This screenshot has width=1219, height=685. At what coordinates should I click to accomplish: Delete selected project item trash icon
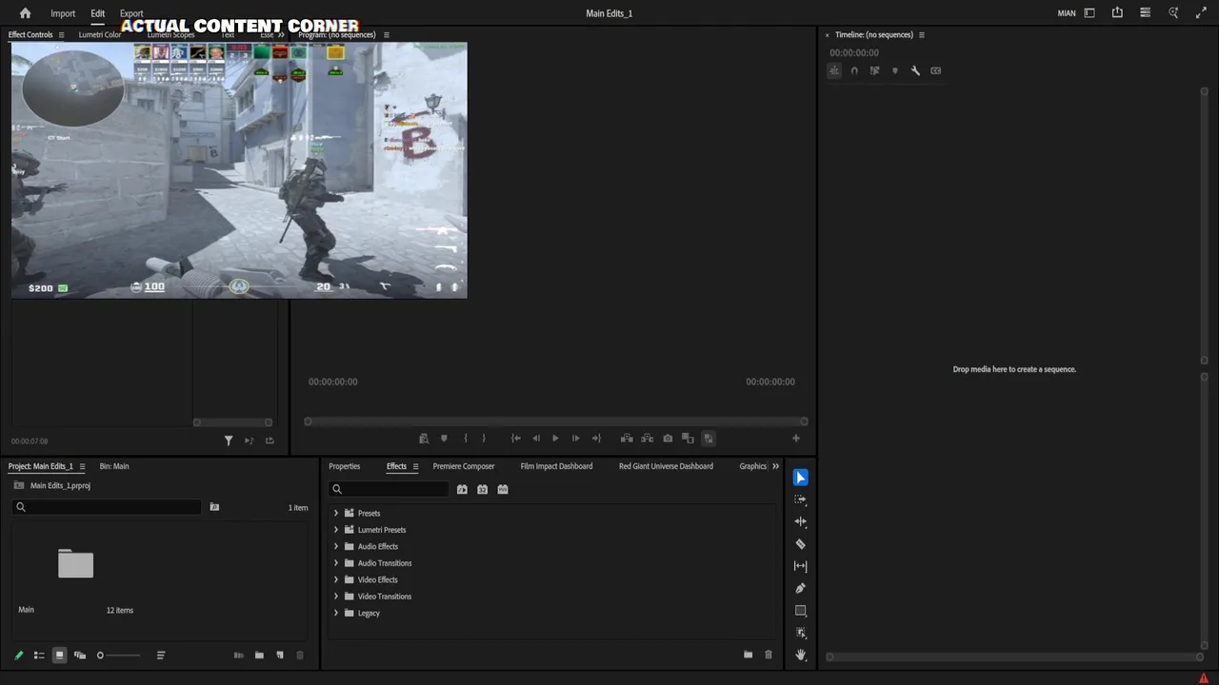click(299, 656)
